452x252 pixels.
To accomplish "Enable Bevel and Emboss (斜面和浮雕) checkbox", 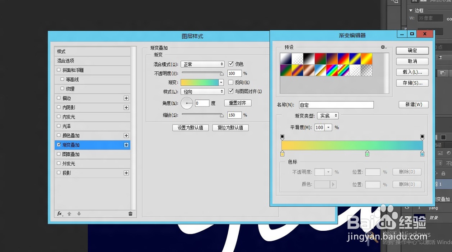I will (59, 70).
